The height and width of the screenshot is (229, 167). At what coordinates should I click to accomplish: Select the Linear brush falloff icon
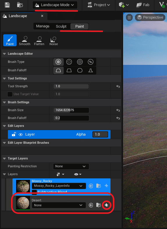69,70
